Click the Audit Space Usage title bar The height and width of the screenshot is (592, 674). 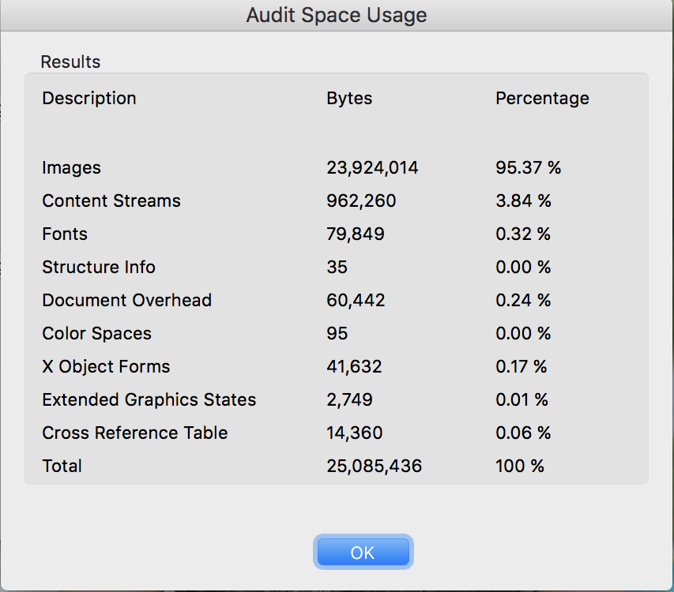click(337, 15)
